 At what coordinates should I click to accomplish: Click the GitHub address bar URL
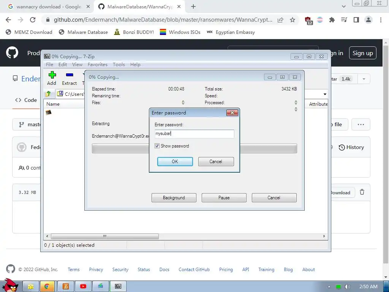coord(163,20)
